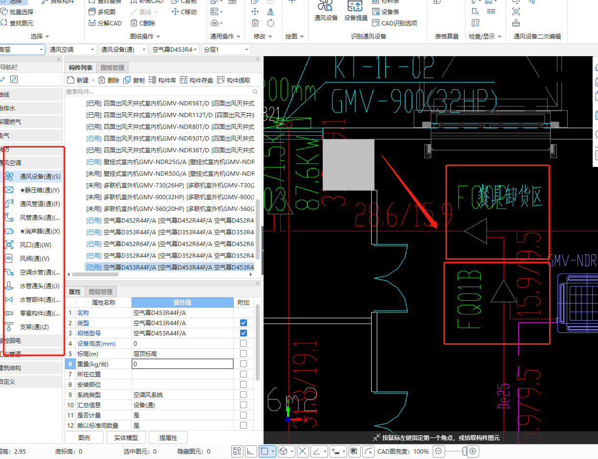
Task: Increase CAD图亮度 with plus button
Action: (472, 451)
